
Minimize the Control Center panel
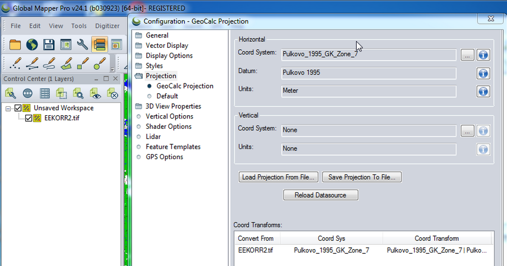96,79
